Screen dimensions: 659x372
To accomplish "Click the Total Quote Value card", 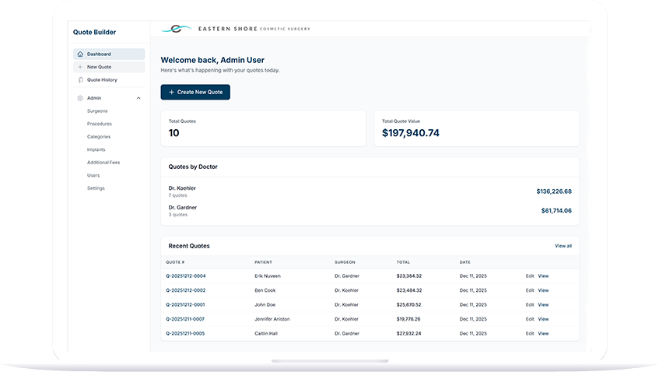I will point(476,128).
